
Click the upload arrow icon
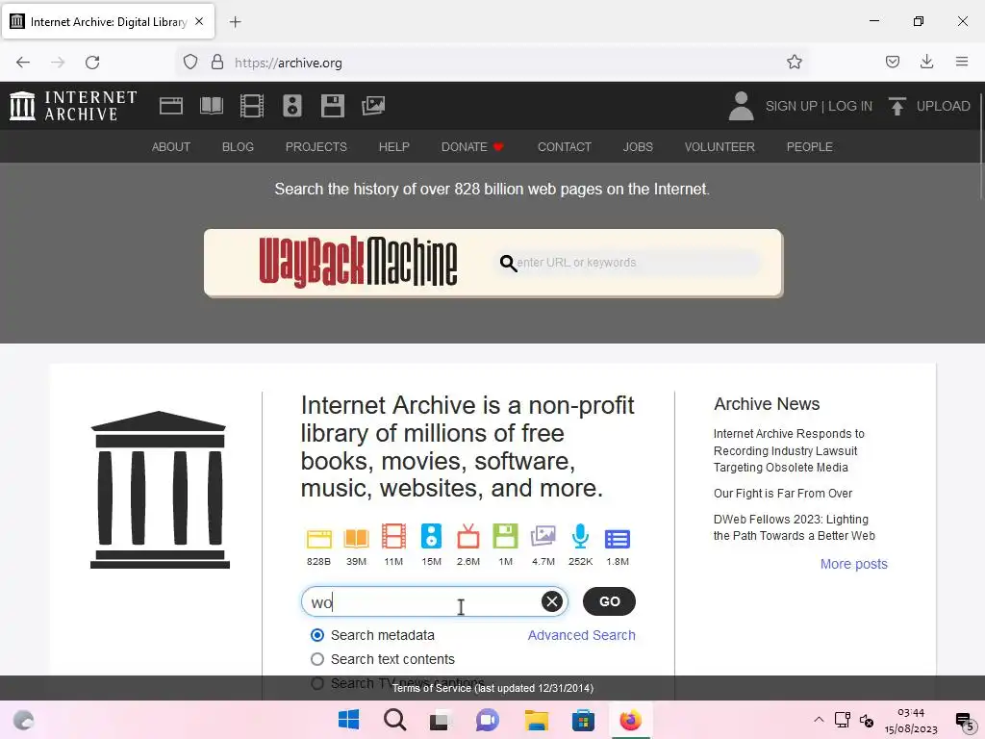[897, 106]
